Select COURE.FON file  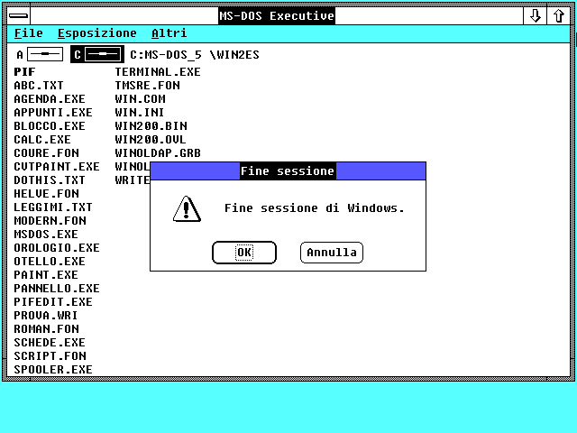(x=46, y=153)
